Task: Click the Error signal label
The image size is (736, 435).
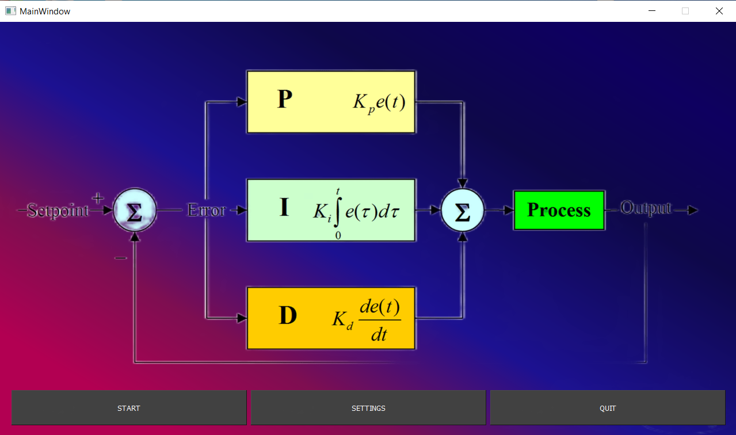Action: (206, 210)
